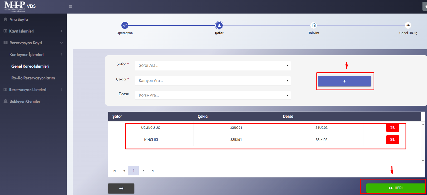Open the Dorse Ara dropdown
Screen dimensions: 427x195
(212, 95)
